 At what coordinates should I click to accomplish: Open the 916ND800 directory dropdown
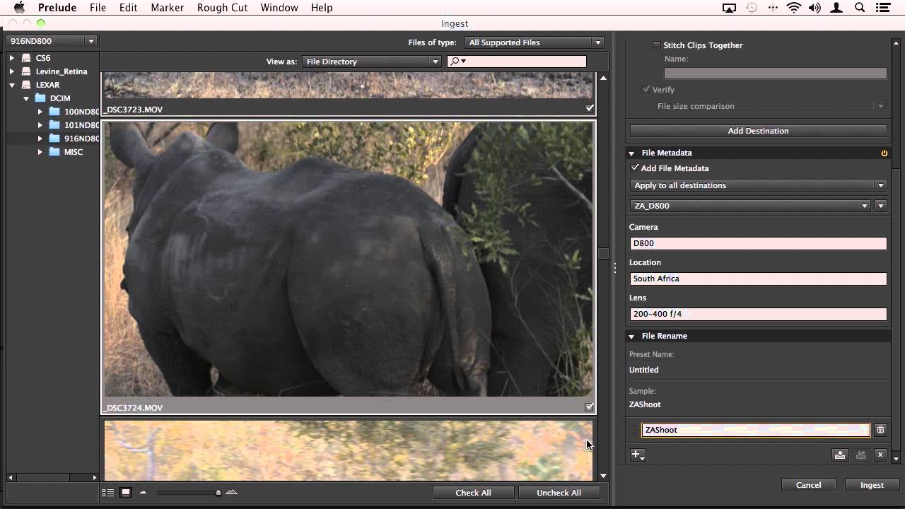[x=52, y=41]
